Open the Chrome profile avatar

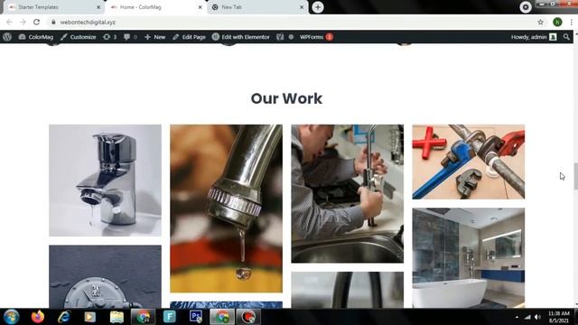point(557,22)
